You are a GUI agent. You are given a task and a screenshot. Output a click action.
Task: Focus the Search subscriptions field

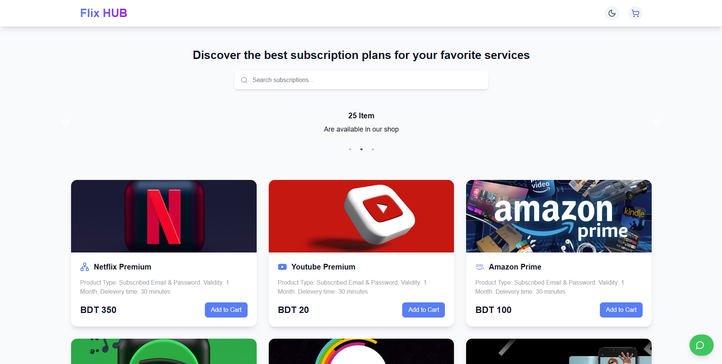tap(361, 80)
